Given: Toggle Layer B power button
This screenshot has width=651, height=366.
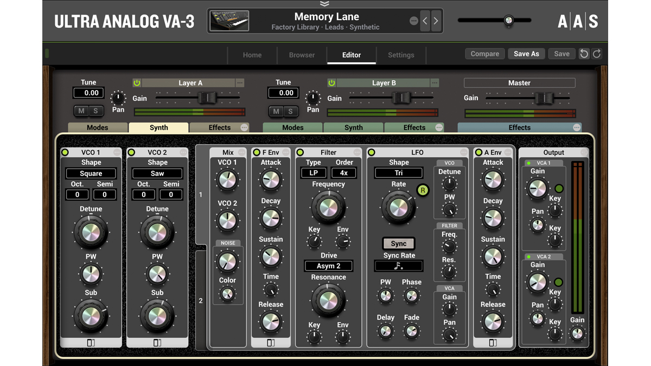Looking at the screenshot, I should click(331, 83).
